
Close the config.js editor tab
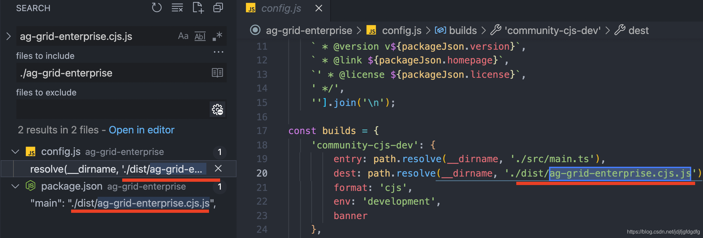tap(319, 8)
